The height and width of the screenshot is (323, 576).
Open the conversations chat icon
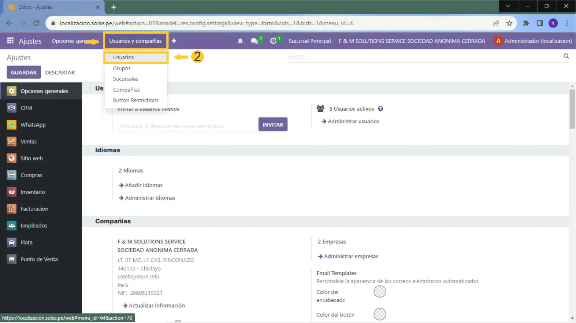coord(254,41)
